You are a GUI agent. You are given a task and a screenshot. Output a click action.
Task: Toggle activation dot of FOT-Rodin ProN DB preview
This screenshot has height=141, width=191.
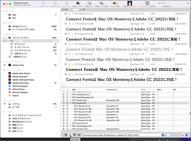tap(66, 74)
